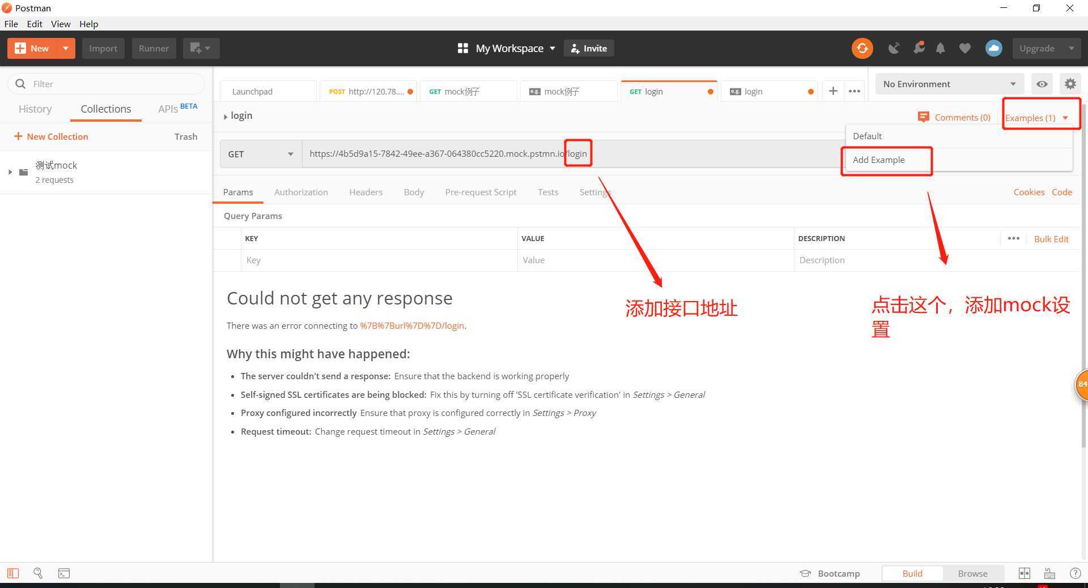Open the Help menu
1088x588 pixels.
coord(88,24)
